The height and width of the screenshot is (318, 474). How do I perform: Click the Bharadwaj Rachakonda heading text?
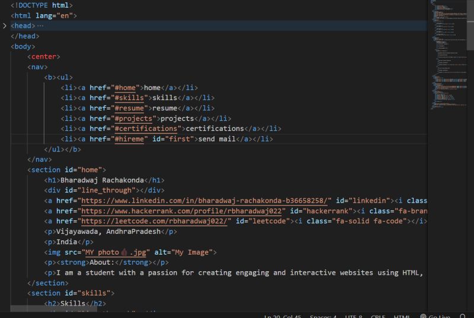click(102, 180)
